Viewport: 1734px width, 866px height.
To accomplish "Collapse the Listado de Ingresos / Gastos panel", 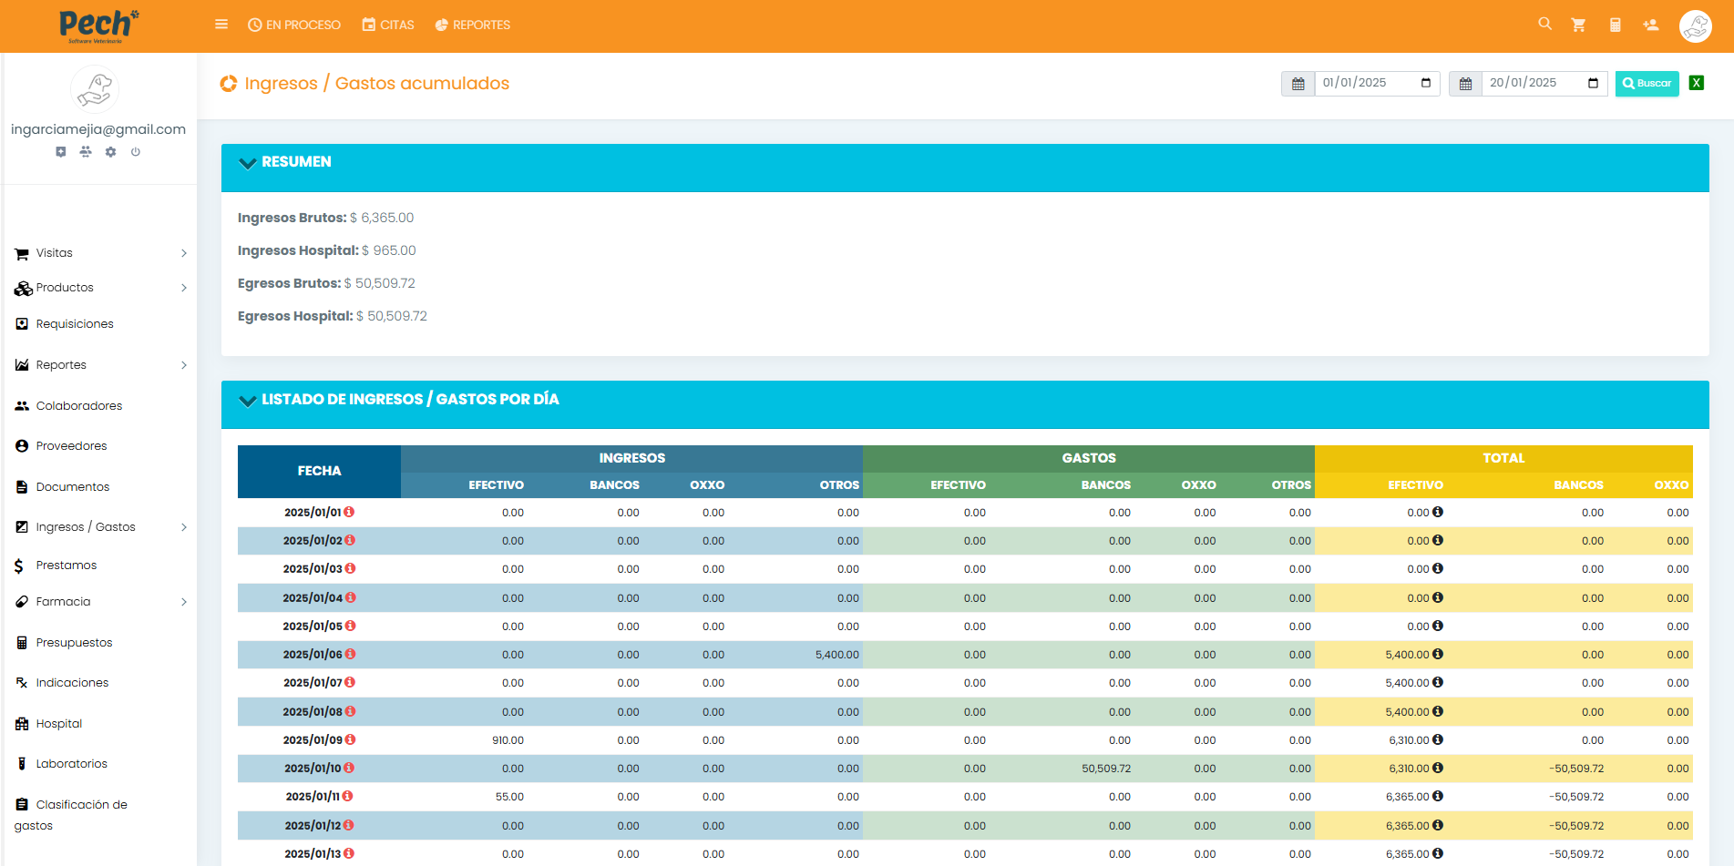I will (x=247, y=401).
